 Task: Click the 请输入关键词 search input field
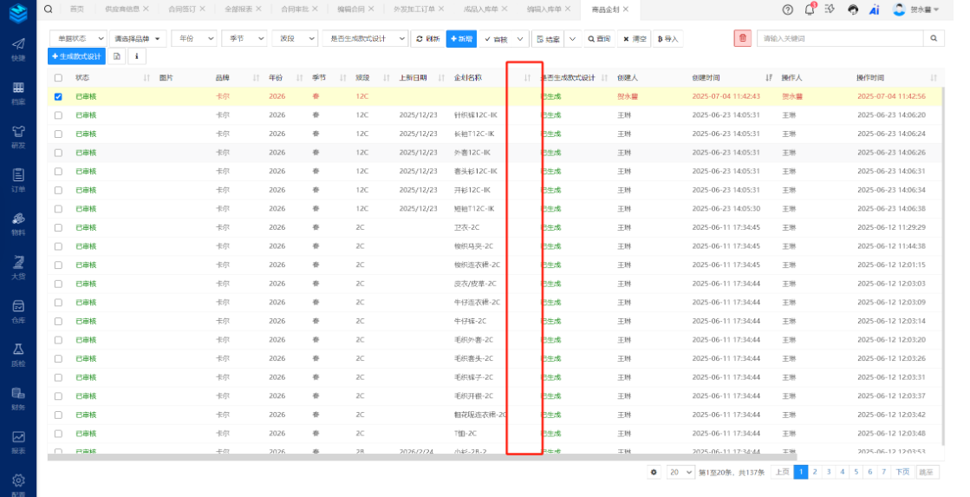coord(838,39)
